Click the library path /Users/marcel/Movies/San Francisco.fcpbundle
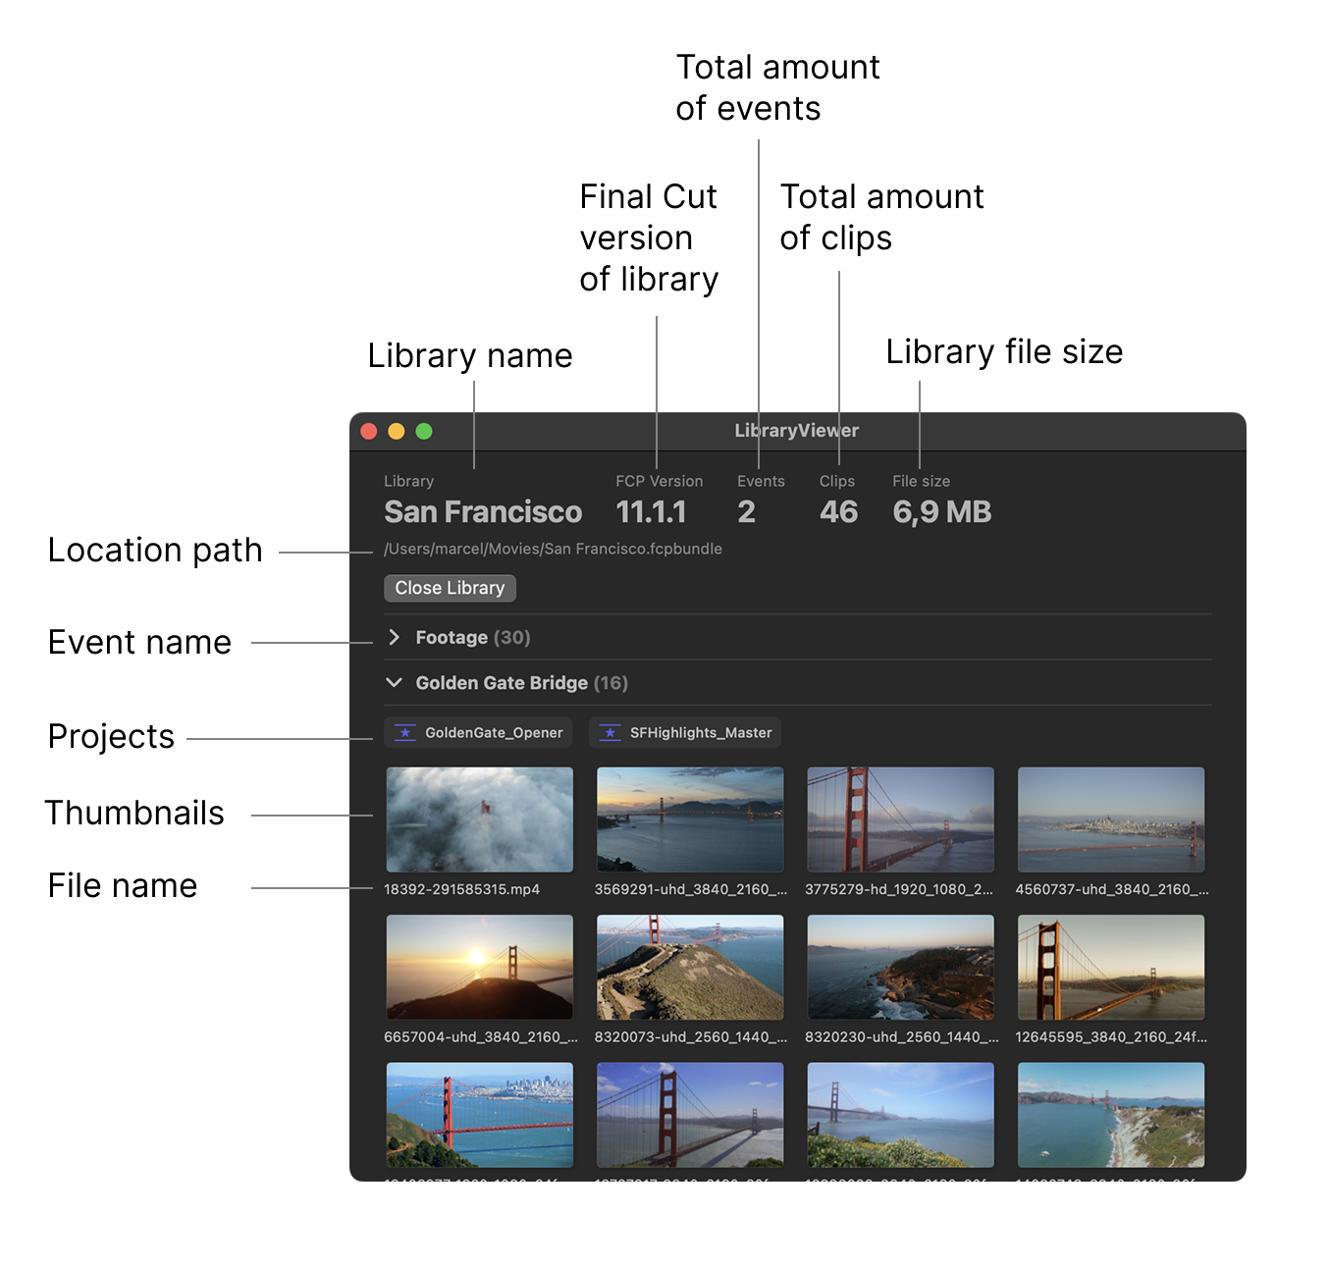The width and height of the screenshot is (1329, 1266). tap(553, 549)
